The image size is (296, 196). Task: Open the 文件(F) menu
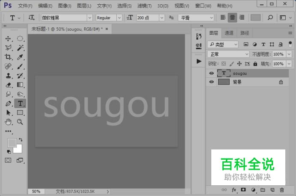[x=25, y=6]
